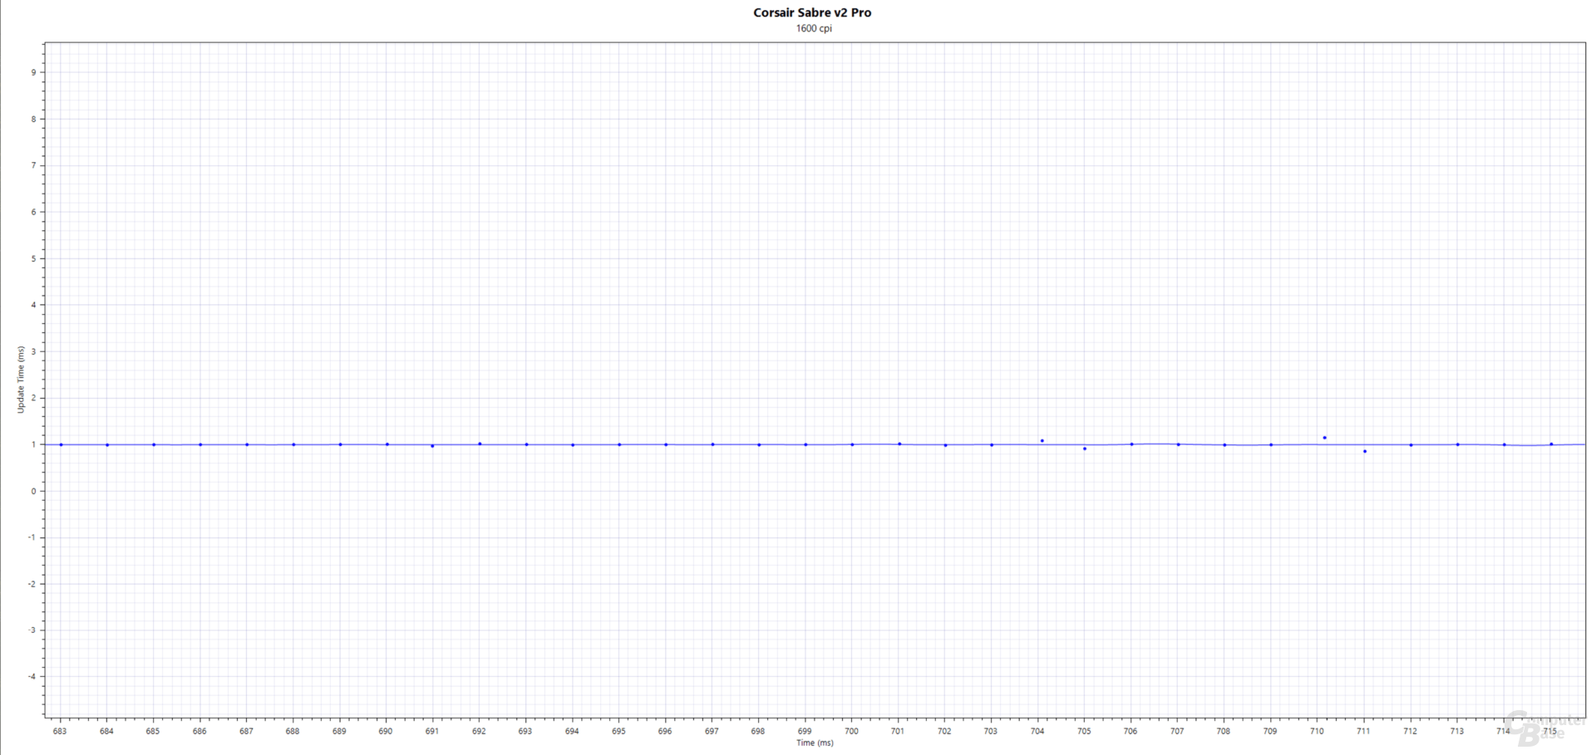This screenshot has width=1596, height=755.
Task: Click the last data point near 715
Action: click(1551, 444)
